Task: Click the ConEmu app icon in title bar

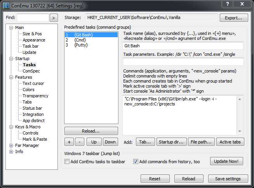Action: pos(6,5)
